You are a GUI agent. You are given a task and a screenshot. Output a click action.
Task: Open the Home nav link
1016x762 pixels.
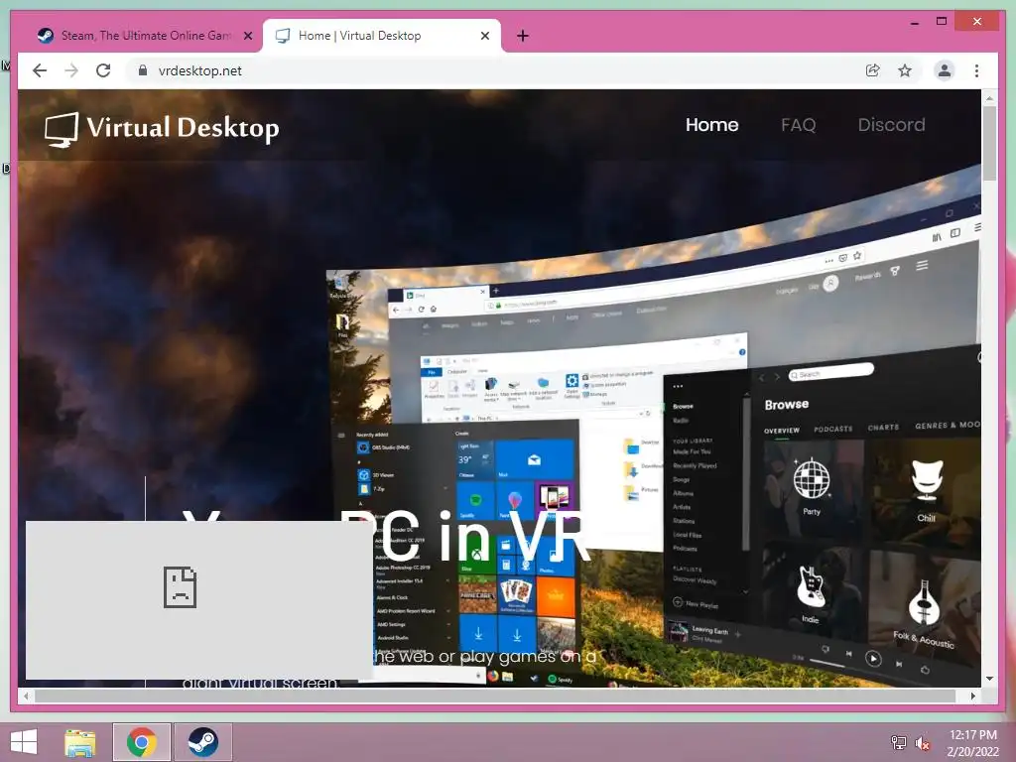711,124
